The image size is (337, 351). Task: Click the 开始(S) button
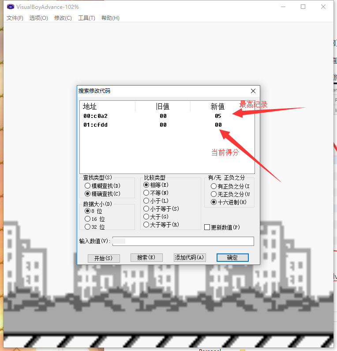(x=104, y=258)
